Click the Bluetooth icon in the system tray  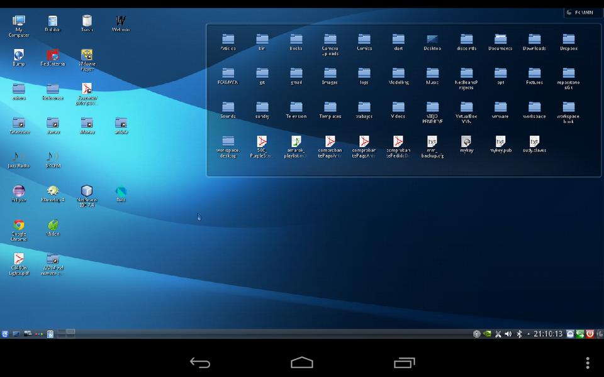coord(519,334)
